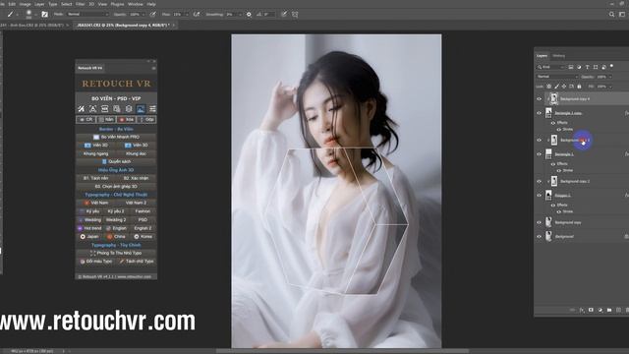Open the layer filter Kind dropdown
The width and height of the screenshot is (629, 354).
[550, 67]
